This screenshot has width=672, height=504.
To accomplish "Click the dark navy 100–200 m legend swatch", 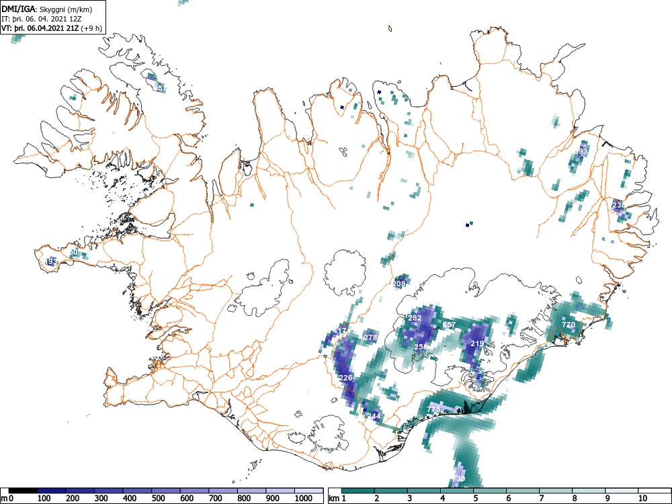I will pos(52,491).
